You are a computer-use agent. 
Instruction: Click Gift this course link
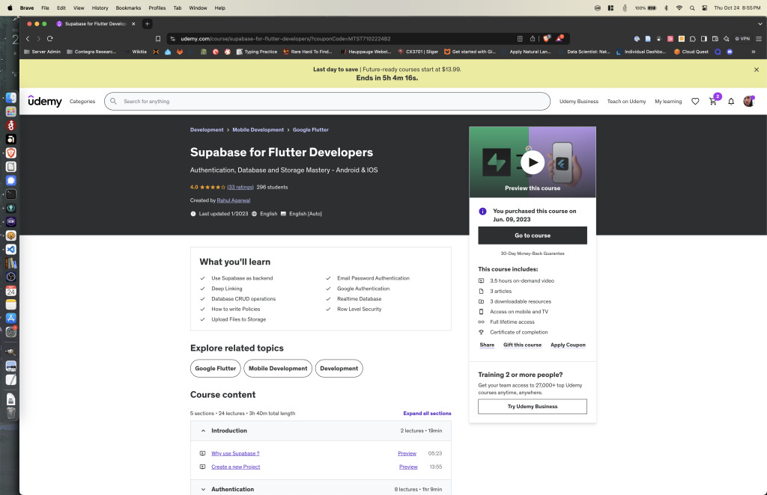pyautogui.click(x=522, y=345)
